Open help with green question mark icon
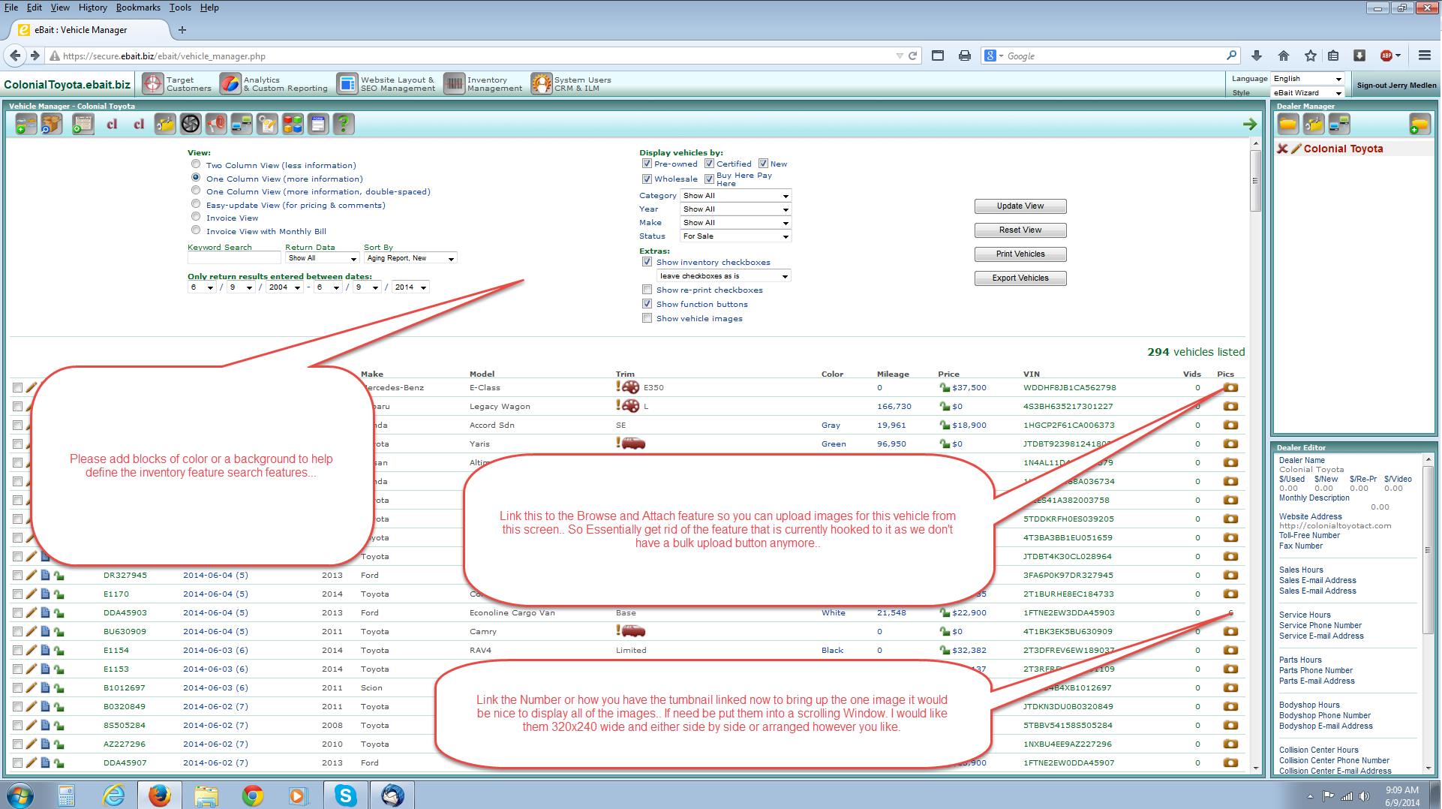This screenshot has width=1442, height=809. tap(344, 124)
